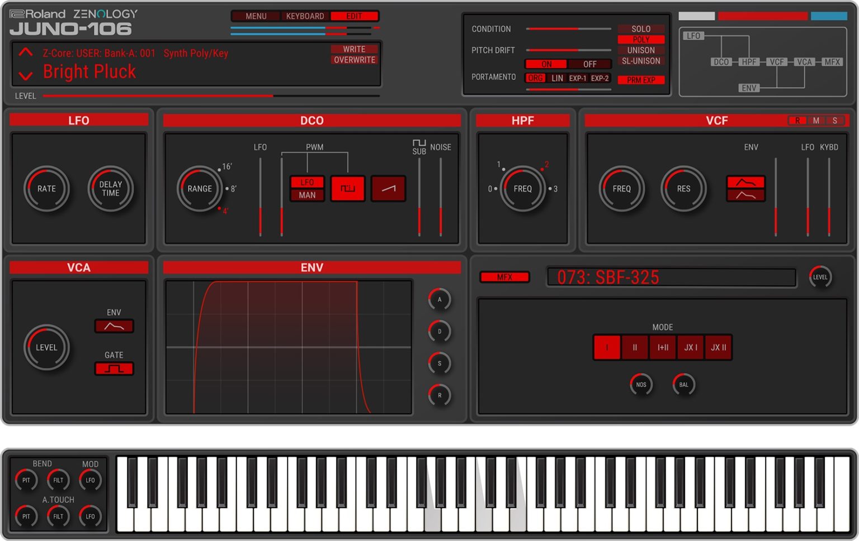Image resolution: width=859 pixels, height=541 pixels.
Task: Select the VCA GATE shape button
Action: 114,368
